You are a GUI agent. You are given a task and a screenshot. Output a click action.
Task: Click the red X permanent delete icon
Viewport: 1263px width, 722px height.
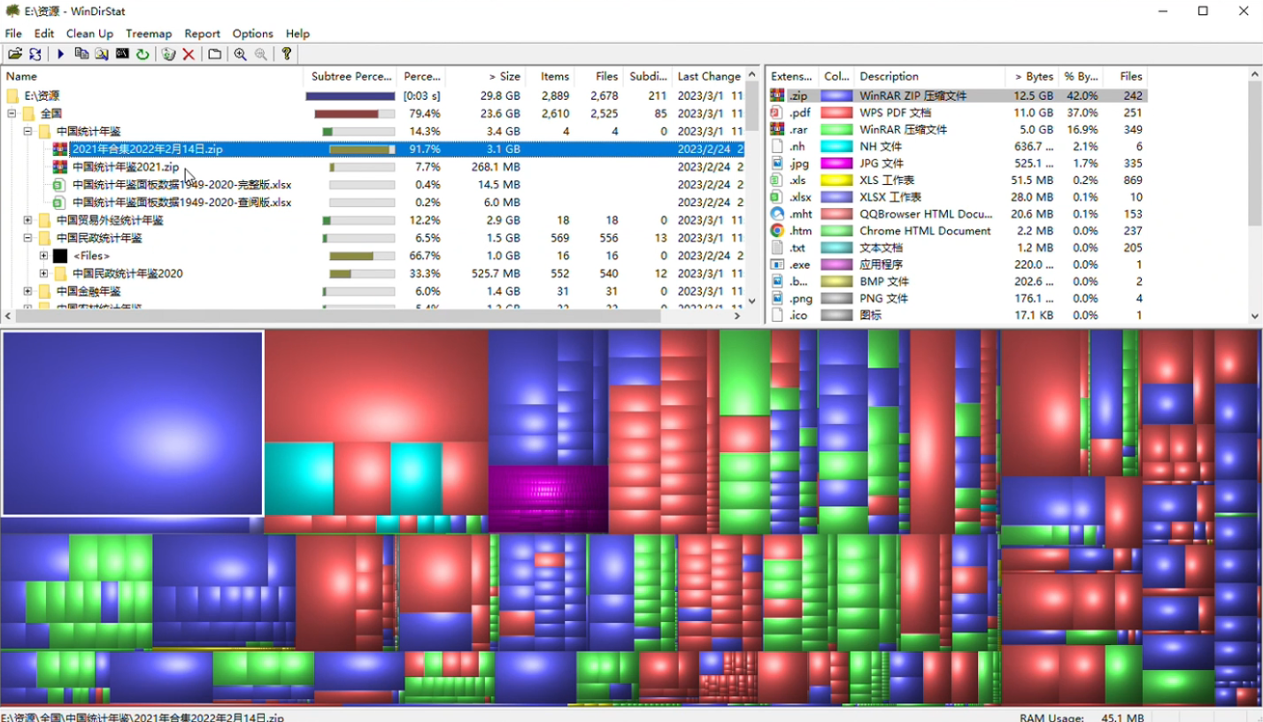(189, 54)
